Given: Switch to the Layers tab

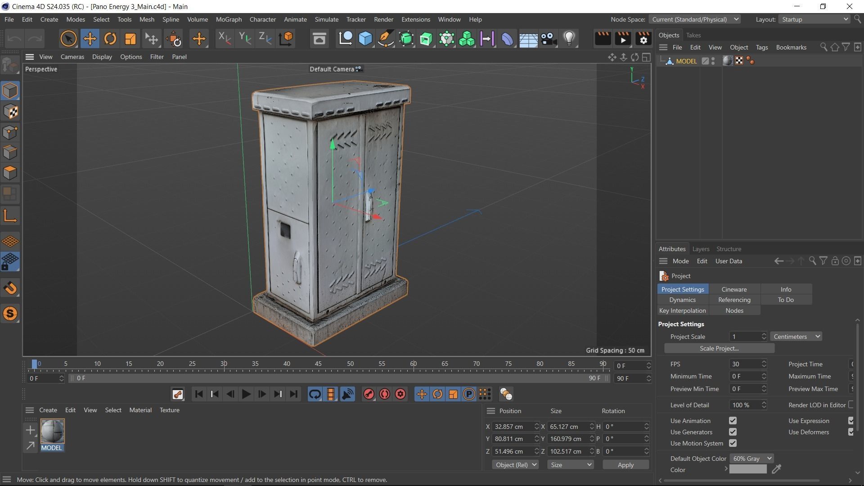Looking at the screenshot, I should pyautogui.click(x=701, y=249).
